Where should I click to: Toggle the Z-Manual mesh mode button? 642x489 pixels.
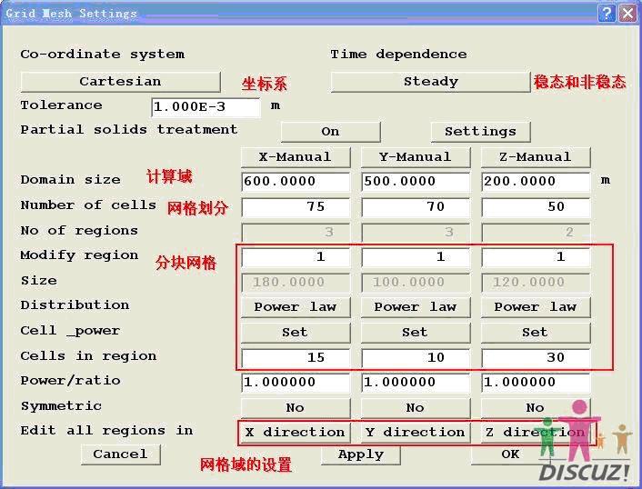(x=535, y=156)
